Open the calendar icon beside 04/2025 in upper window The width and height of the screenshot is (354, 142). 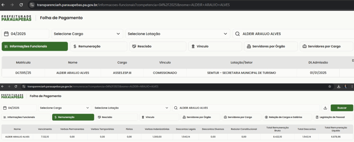[x=6, y=34]
